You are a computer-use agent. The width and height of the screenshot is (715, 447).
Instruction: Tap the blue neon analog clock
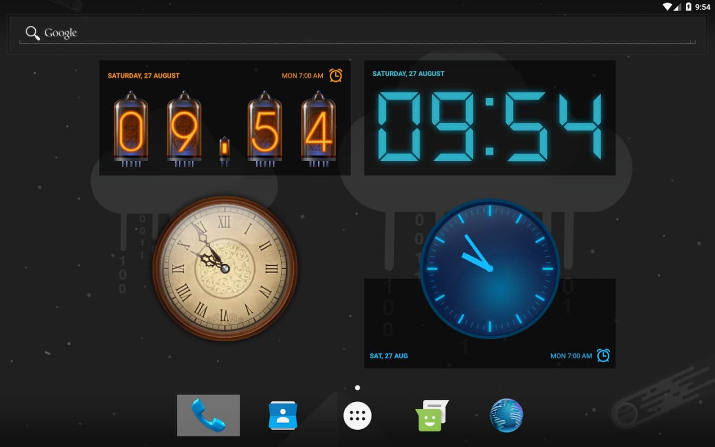[x=490, y=269]
